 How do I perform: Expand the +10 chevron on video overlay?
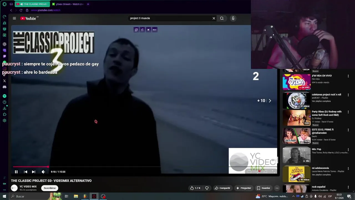pyautogui.click(x=270, y=101)
